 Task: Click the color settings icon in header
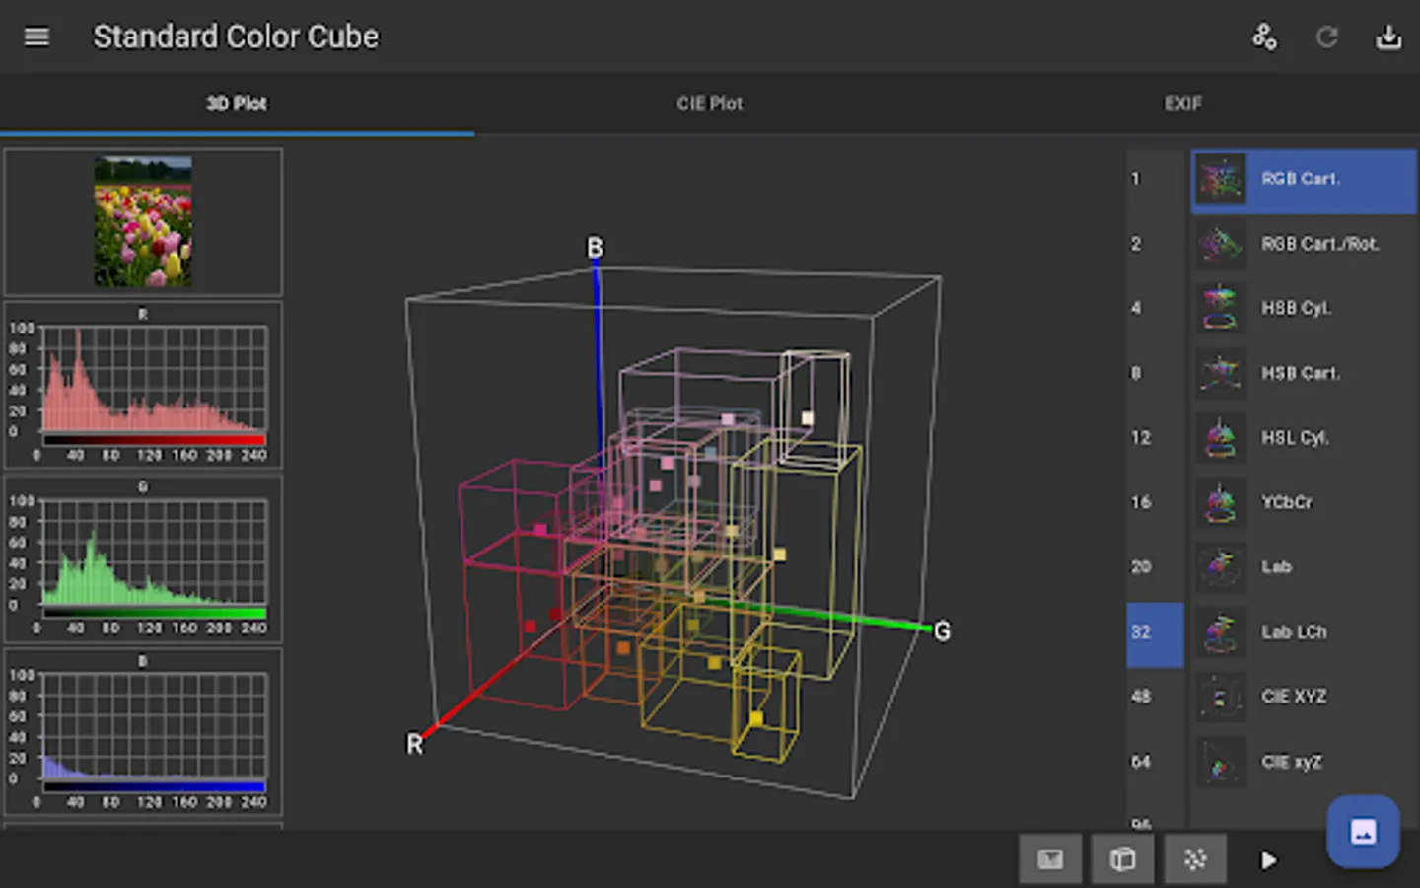[x=1264, y=37]
